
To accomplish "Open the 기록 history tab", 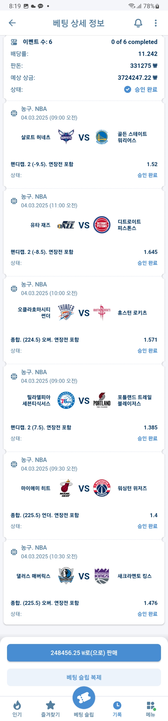I will pyautogui.click(x=117, y=707).
